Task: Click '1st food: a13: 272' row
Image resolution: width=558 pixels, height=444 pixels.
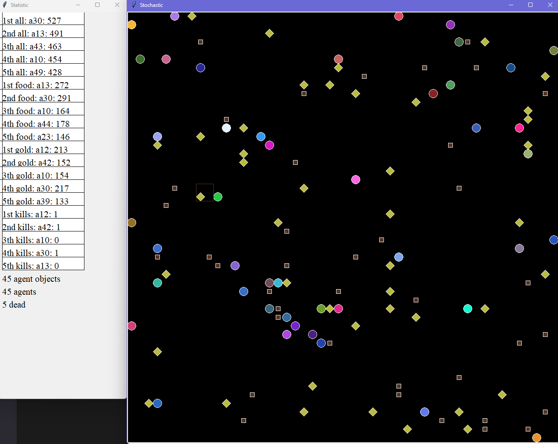Action: (43, 83)
